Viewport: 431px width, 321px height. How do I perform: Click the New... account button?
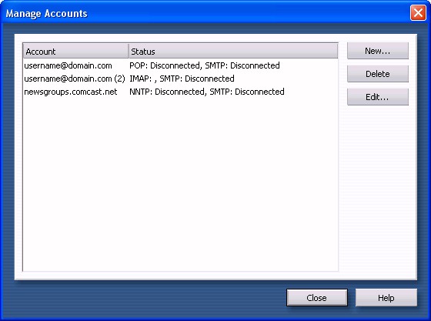[x=378, y=51]
